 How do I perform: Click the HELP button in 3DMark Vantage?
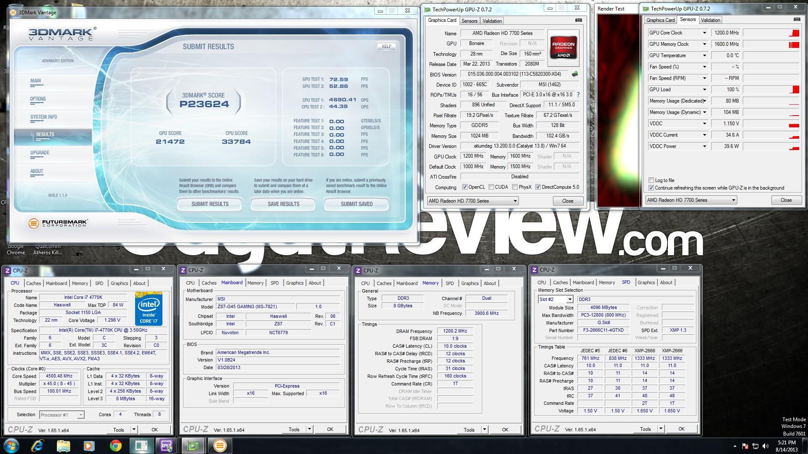pos(386,47)
